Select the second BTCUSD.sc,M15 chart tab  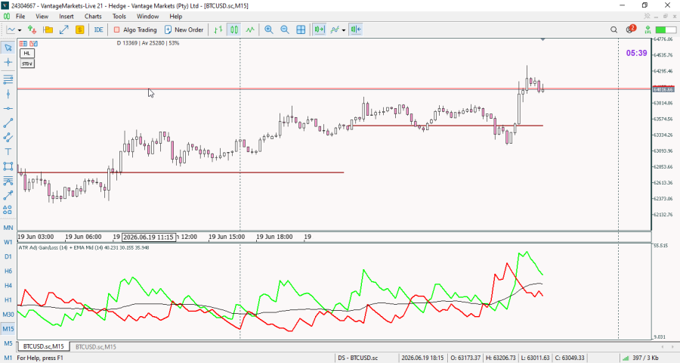click(96, 346)
